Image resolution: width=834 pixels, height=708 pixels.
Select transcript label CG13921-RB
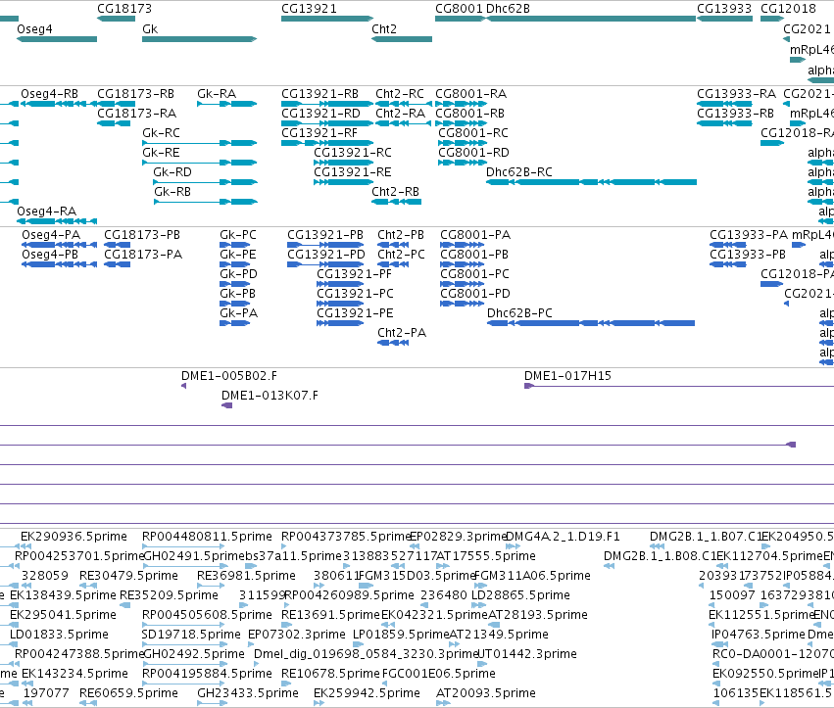click(320, 94)
